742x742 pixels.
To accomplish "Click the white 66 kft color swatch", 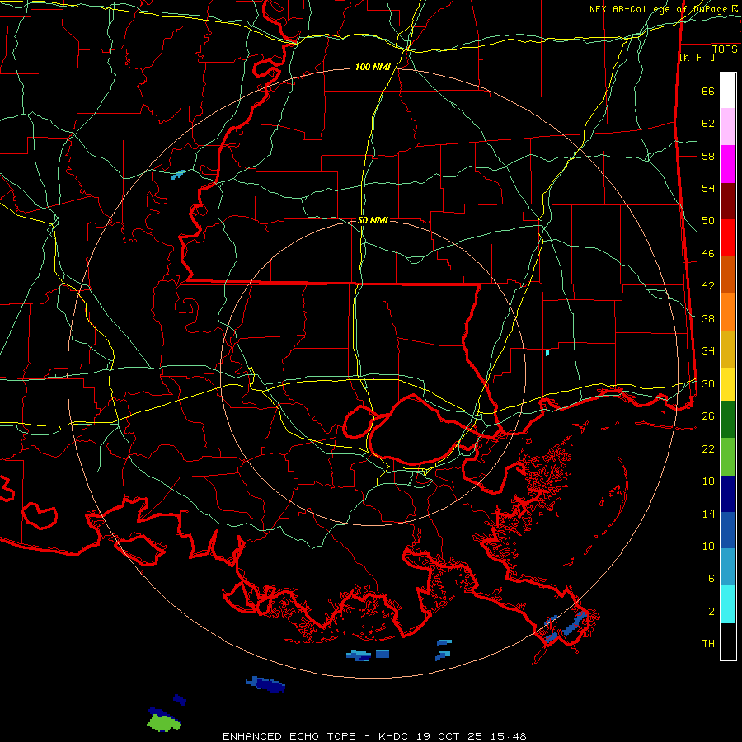I will pos(728,91).
